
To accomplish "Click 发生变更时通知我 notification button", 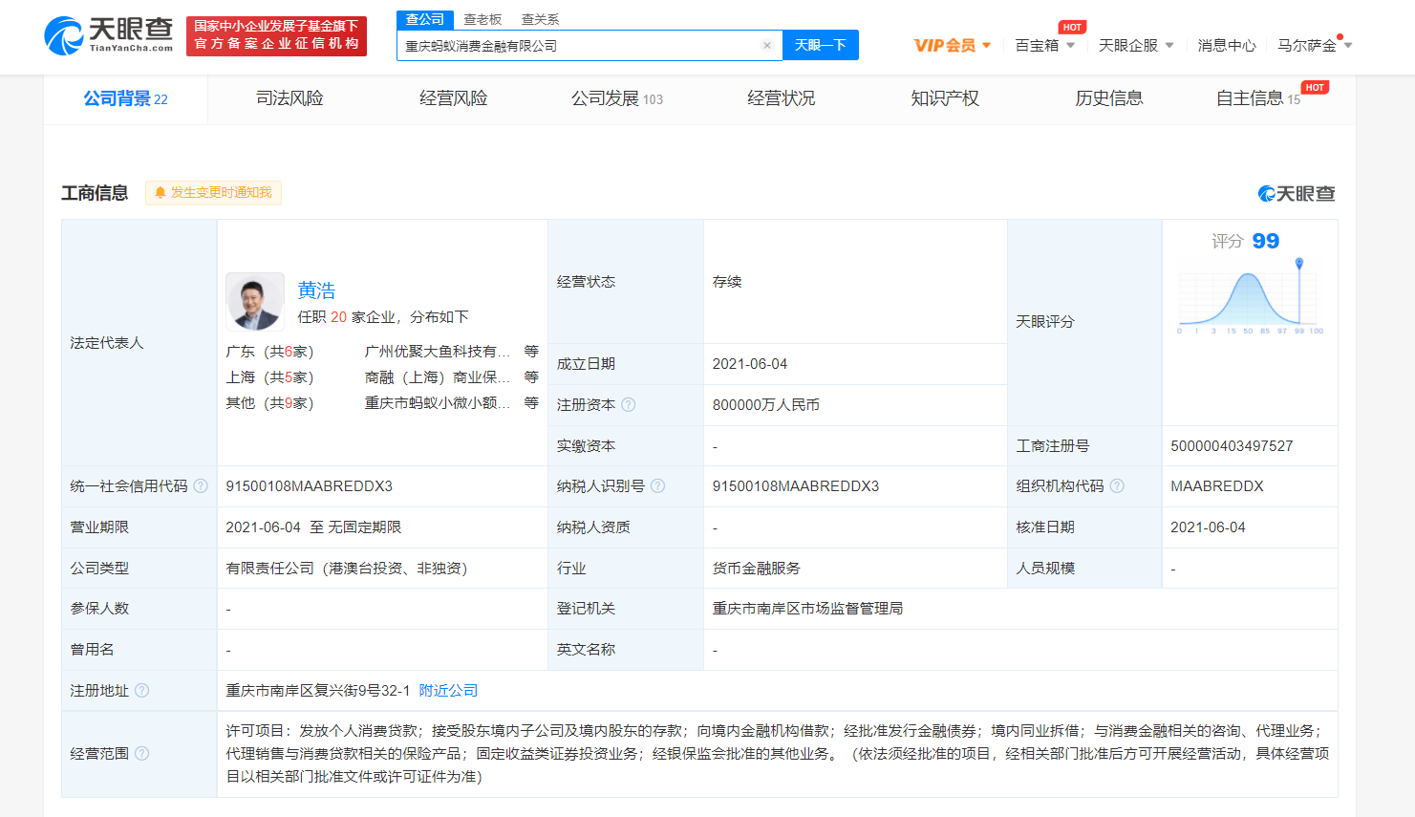I will tap(213, 193).
